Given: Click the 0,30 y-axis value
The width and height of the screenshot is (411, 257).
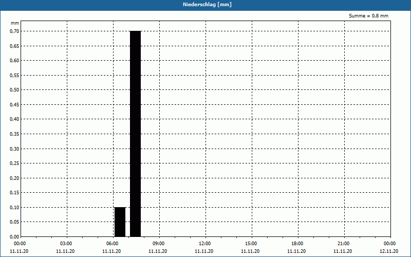Looking at the screenshot, I should point(14,149).
